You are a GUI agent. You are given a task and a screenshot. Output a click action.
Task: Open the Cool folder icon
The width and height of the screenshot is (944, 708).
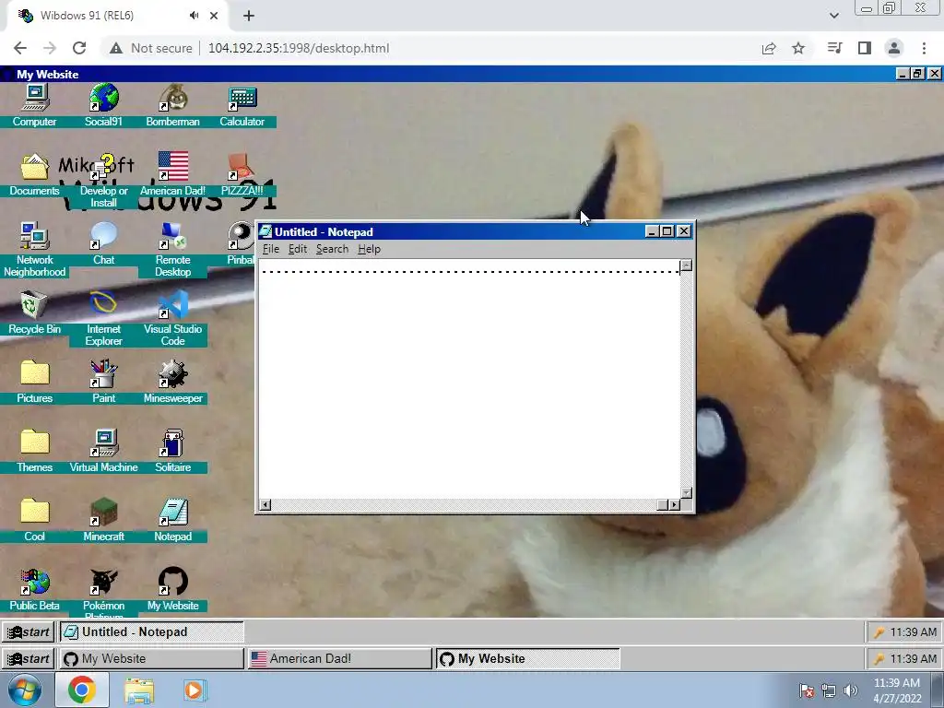click(34, 521)
